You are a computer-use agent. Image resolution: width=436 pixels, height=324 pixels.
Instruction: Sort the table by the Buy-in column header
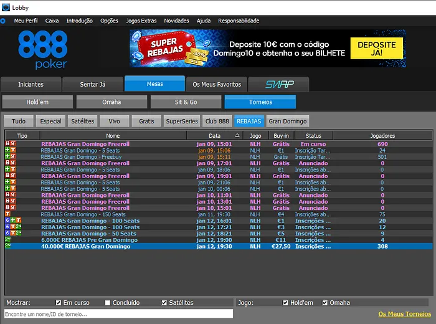(x=281, y=136)
